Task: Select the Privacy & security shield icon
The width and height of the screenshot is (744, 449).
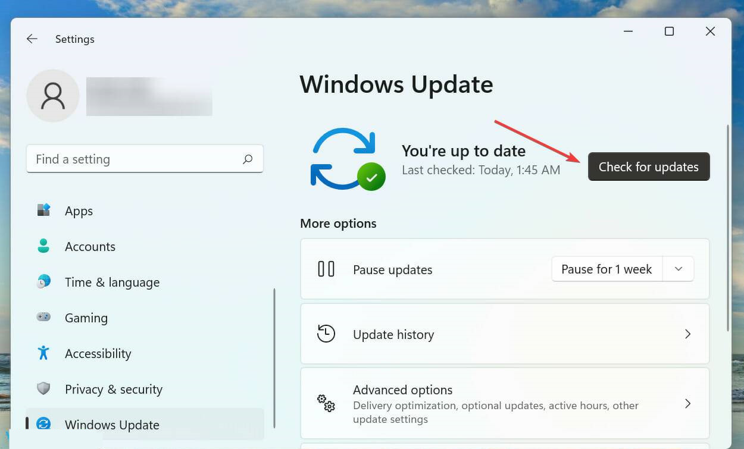Action: tap(43, 389)
